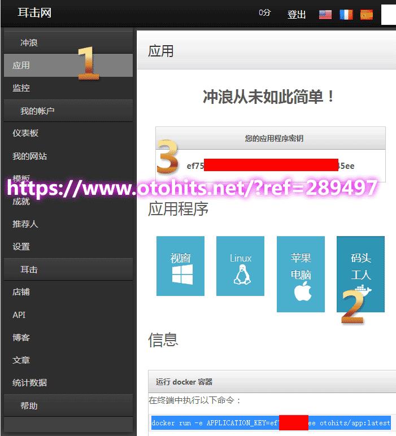Image resolution: width=396 pixels, height=436 pixels.
Task: Click the 帮助 section header
Action: click(x=68, y=406)
